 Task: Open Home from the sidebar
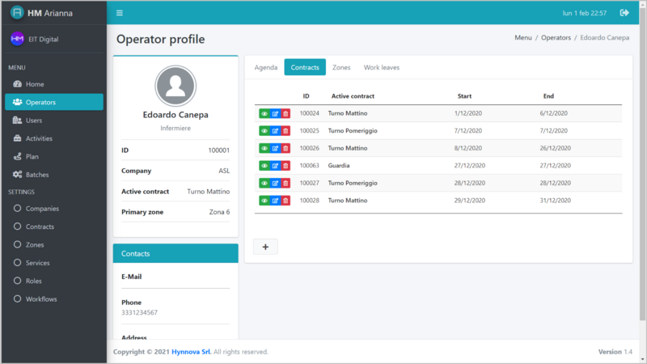coord(35,84)
